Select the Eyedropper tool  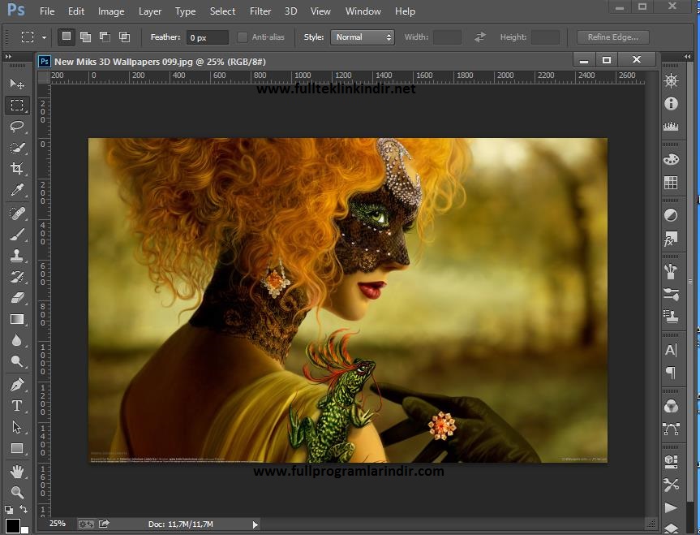point(17,190)
